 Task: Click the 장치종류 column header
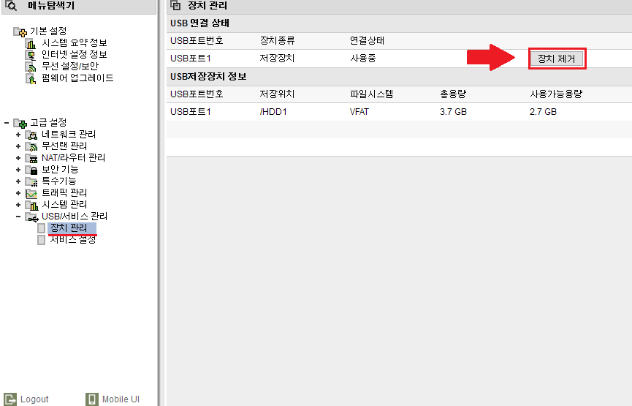278,41
